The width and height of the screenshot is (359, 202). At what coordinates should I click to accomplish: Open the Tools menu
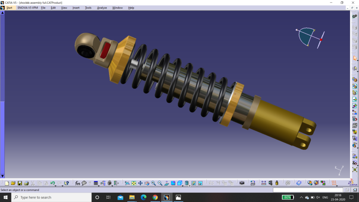tap(88, 8)
